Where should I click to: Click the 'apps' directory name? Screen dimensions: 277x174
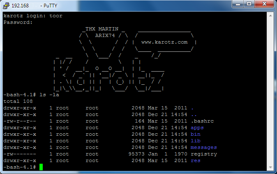197,128
